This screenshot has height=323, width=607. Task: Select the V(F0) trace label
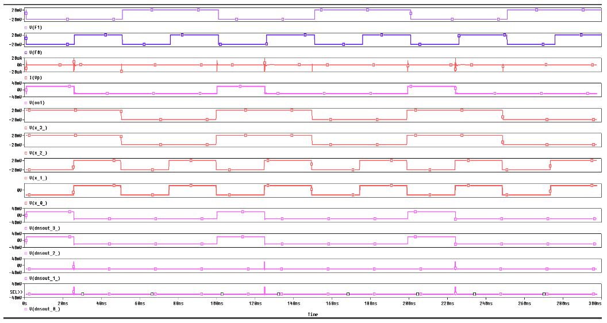tap(36, 52)
